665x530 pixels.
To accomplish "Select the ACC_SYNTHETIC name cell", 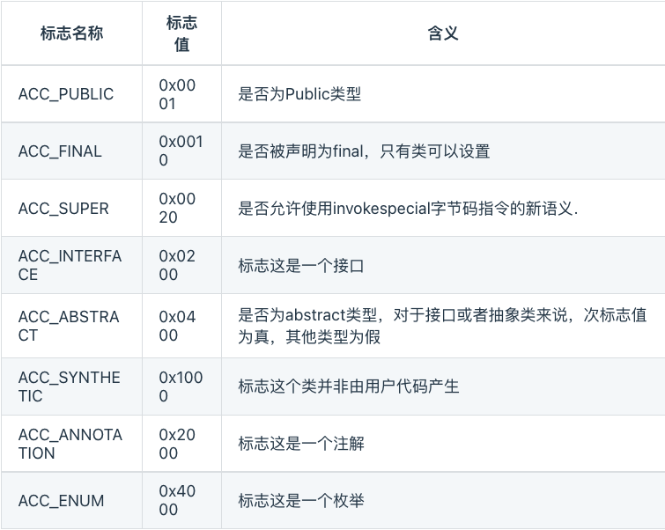I will pos(69,386).
